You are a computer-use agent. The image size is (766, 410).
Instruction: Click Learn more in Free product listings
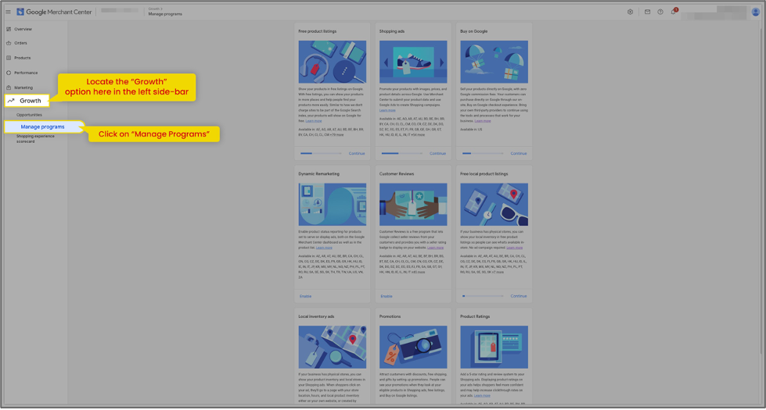(314, 121)
